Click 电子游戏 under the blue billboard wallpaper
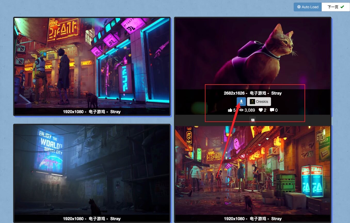Image resolution: width=350 pixels, height=223 pixels. point(97,219)
